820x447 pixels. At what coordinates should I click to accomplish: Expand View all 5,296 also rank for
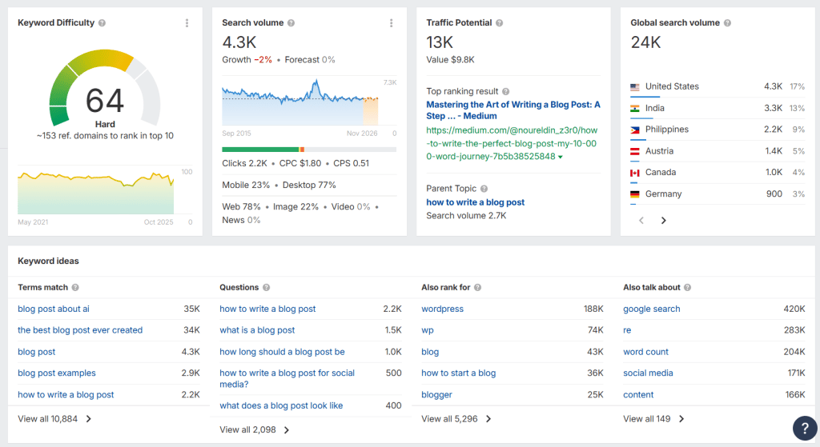[x=456, y=419]
